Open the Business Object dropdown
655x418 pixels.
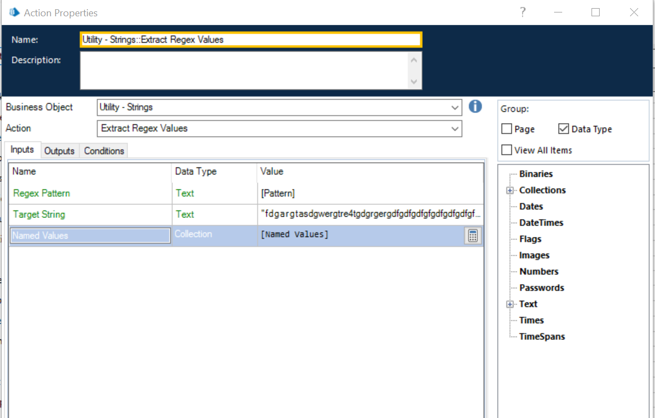[x=455, y=107]
